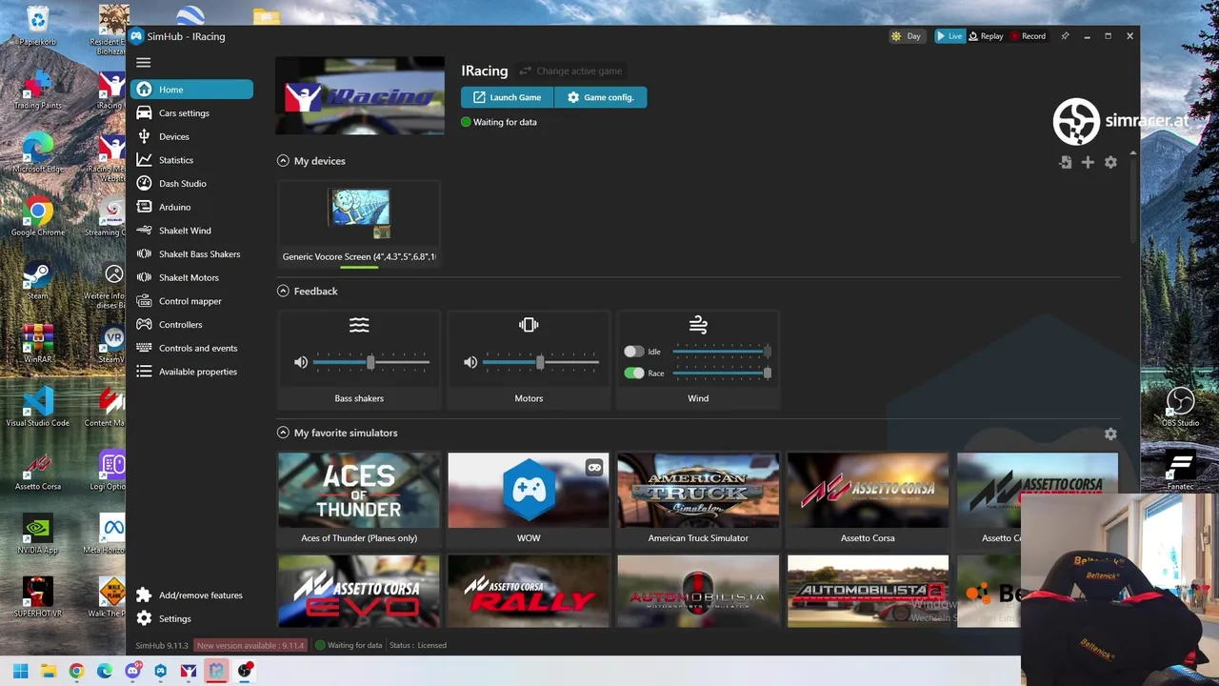This screenshot has width=1219, height=686.
Task: Open the Bass shakers feedback icon
Action: (x=359, y=326)
